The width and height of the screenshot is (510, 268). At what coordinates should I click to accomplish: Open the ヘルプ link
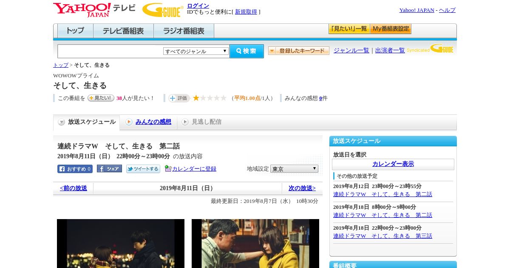(447, 10)
